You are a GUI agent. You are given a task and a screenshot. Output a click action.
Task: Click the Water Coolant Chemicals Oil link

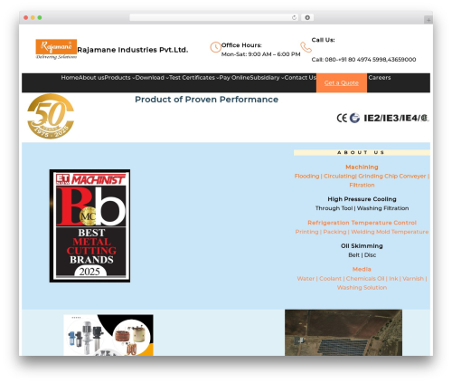(x=362, y=279)
